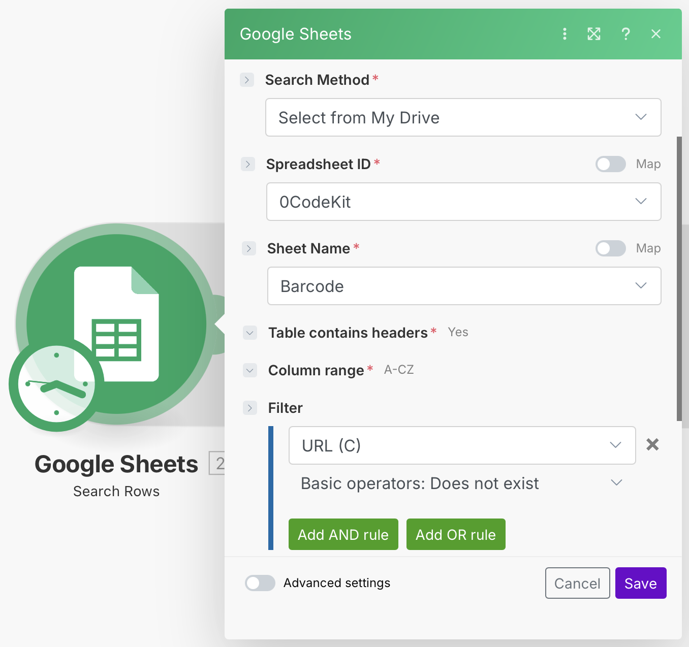Image resolution: width=689 pixels, height=647 pixels.
Task: Open help via the question mark icon
Action: pos(625,34)
